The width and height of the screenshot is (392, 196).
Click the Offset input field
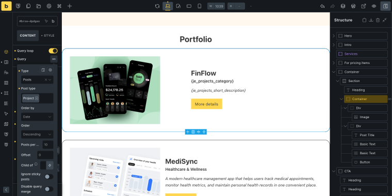tap(45, 155)
